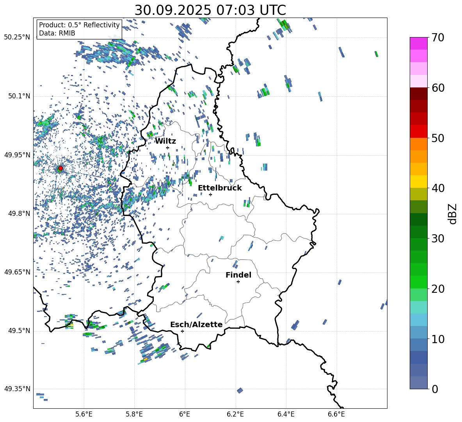Click the Findel station cross marker
The width and height of the screenshot is (462, 422).
[x=238, y=281]
